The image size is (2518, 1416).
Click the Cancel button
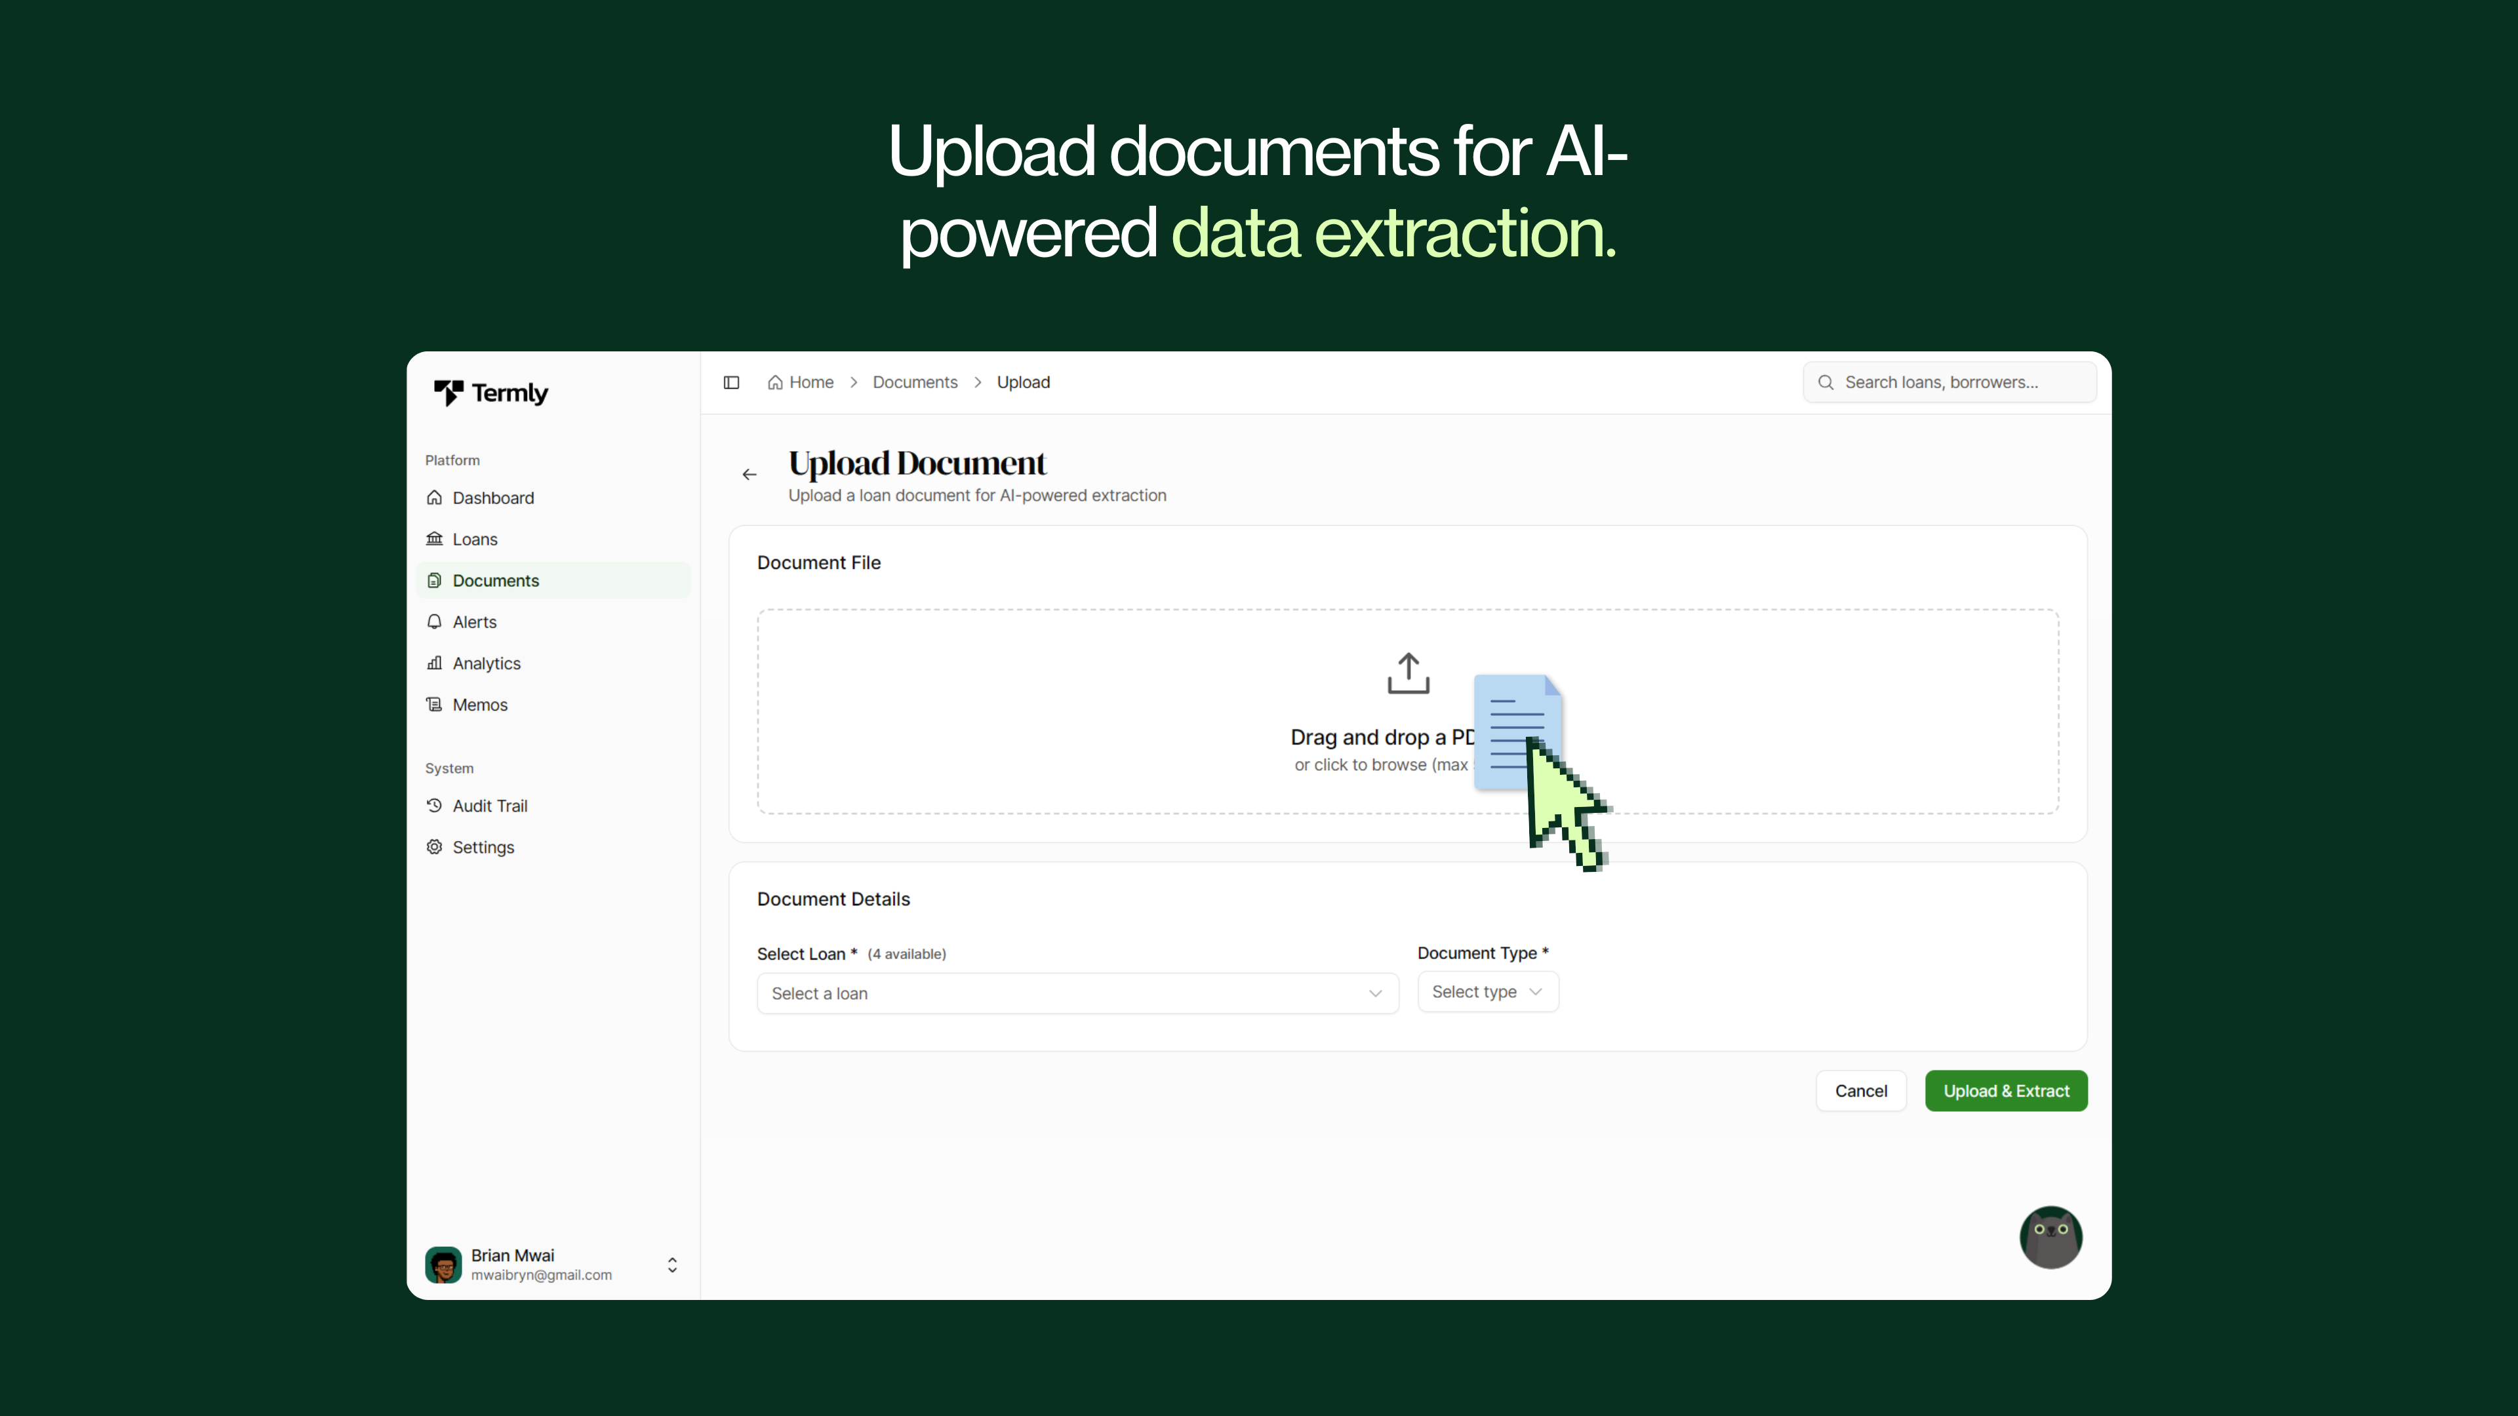1860,1091
